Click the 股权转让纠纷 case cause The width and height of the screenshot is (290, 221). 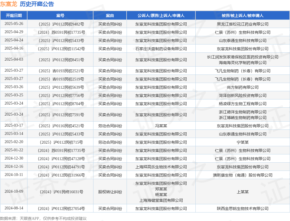point(110,192)
